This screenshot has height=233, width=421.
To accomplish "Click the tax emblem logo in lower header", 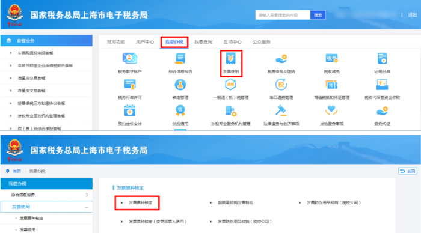I will coord(15,150).
